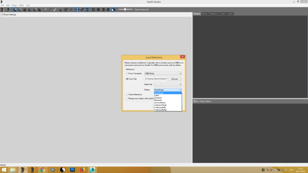The height and width of the screenshot is (173, 308).
Task: Close the Load Reference dialog
Action: click(182, 57)
